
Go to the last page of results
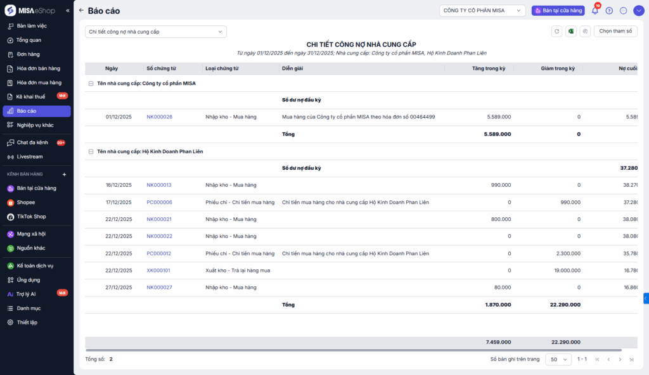[x=631, y=359]
